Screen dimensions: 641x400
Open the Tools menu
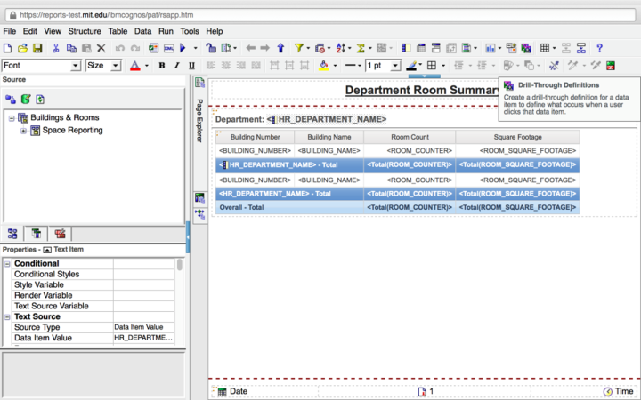point(189,31)
